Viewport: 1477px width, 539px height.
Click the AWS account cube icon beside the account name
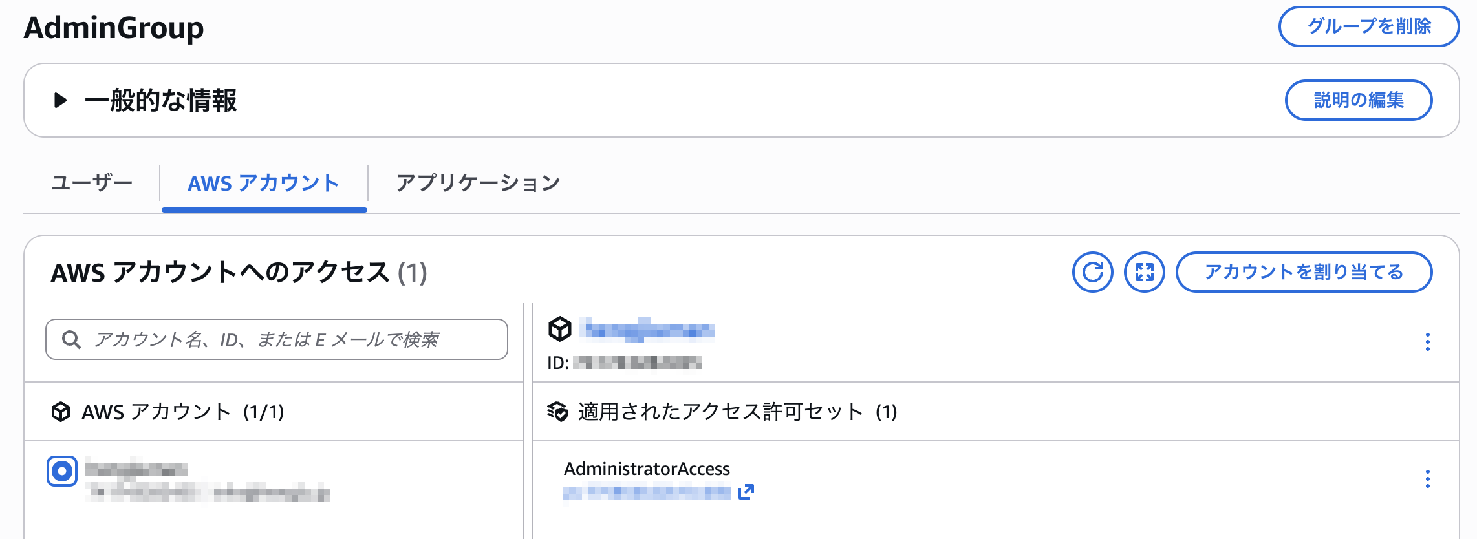pos(559,328)
